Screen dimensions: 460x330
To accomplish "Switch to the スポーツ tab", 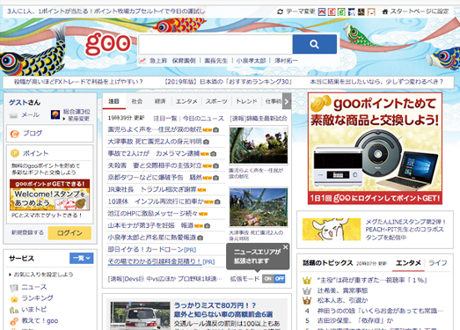I will click(x=216, y=101).
